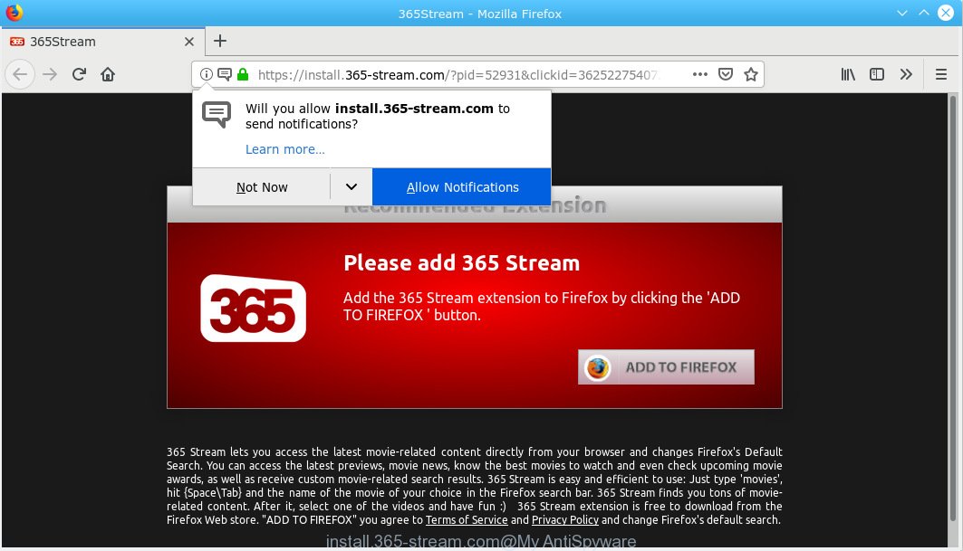Click 'Please add 365 Stream' heading
The image size is (963, 551).
coord(461,262)
